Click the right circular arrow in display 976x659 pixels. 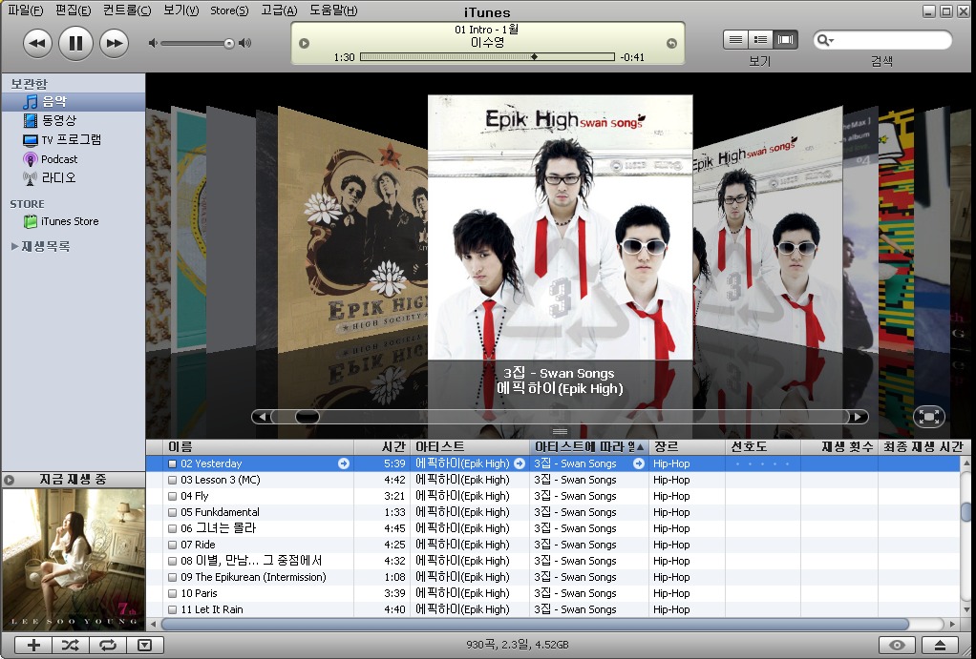pyautogui.click(x=671, y=43)
